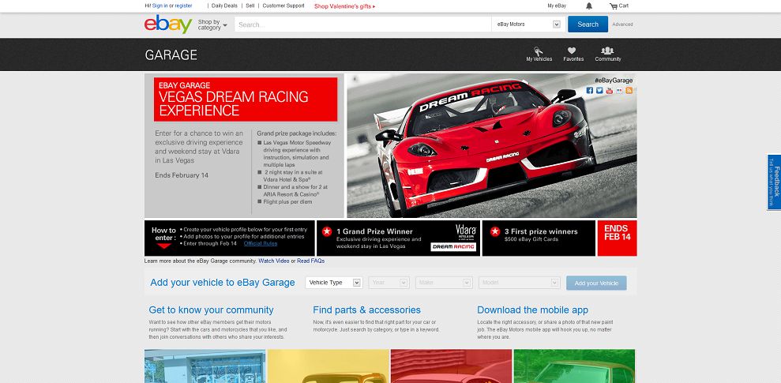Click the blue Search button
The height and width of the screenshot is (383, 781).
pyautogui.click(x=588, y=24)
